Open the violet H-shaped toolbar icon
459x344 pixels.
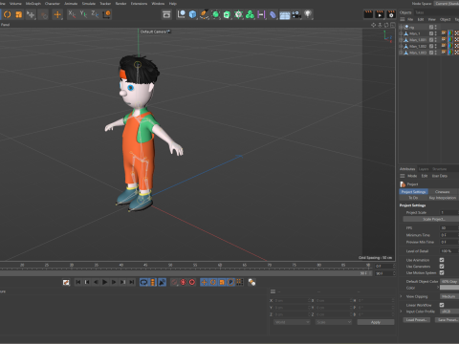(x=261, y=14)
